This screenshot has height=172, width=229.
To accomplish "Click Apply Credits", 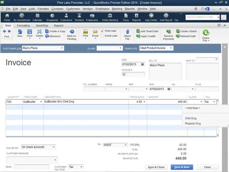I will point(146,36).
